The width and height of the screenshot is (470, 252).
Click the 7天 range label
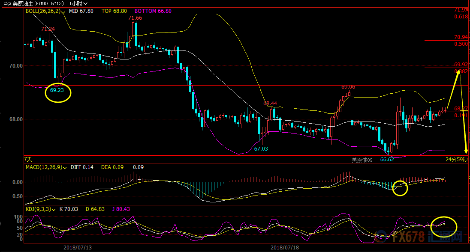(28, 159)
